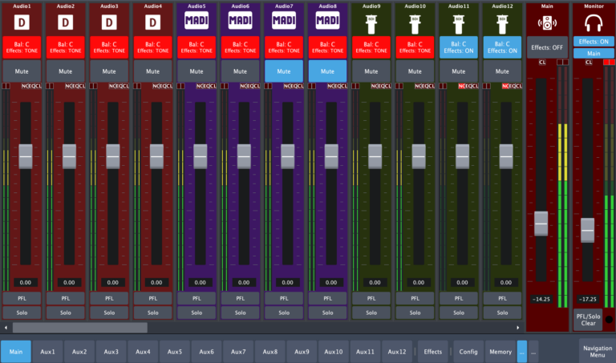Switch to the Aux12 tab

[x=397, y=352]
